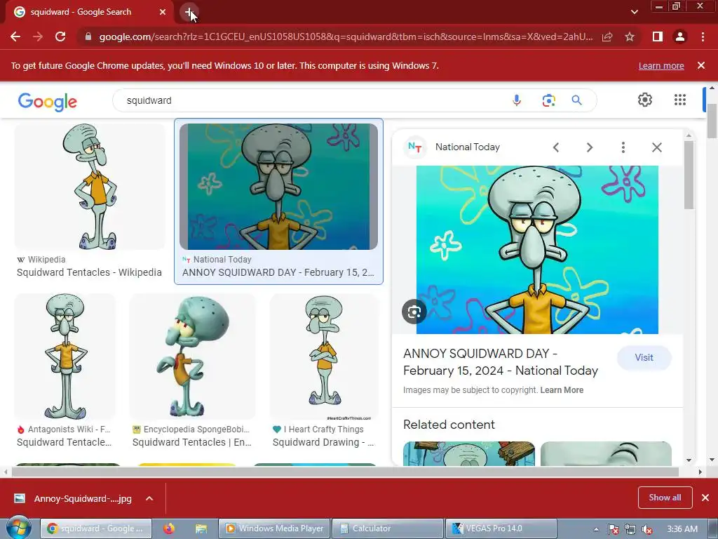
Task: Expand the tab search chevron
Action: coord(634,12)
